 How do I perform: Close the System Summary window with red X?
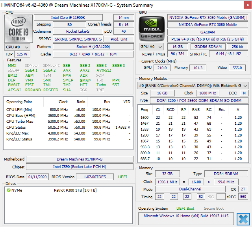pyautogui.click(x=248, y=5)
